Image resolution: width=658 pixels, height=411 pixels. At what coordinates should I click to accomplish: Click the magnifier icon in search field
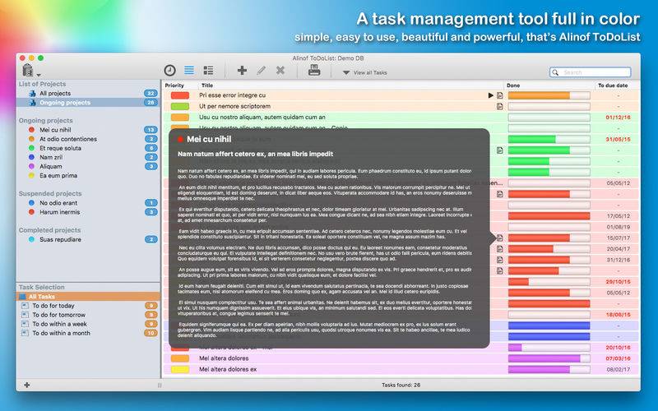(x=556, y=72)
